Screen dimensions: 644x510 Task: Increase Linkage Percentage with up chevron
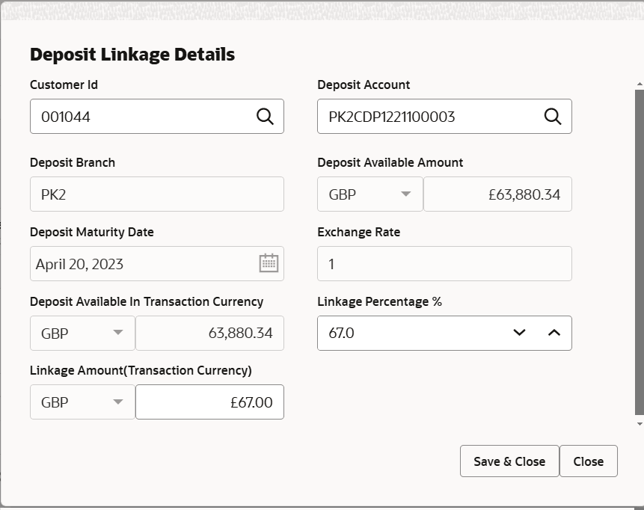pos(553,333)
